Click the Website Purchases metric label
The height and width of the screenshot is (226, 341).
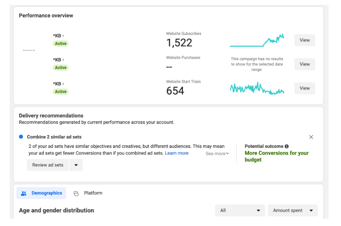coord(183,57)
